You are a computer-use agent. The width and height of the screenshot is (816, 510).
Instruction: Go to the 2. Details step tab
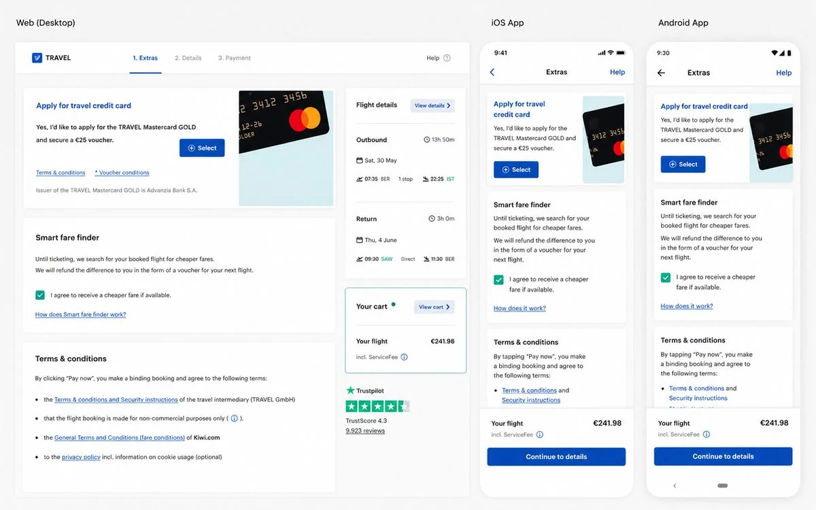pos(188,58)
